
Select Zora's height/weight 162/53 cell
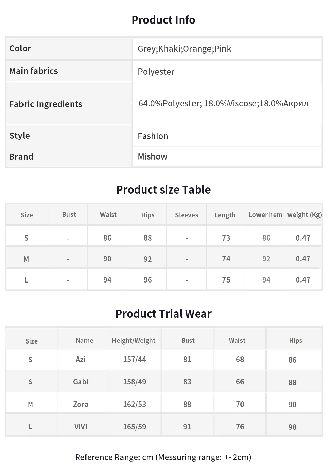pos(135,404)
